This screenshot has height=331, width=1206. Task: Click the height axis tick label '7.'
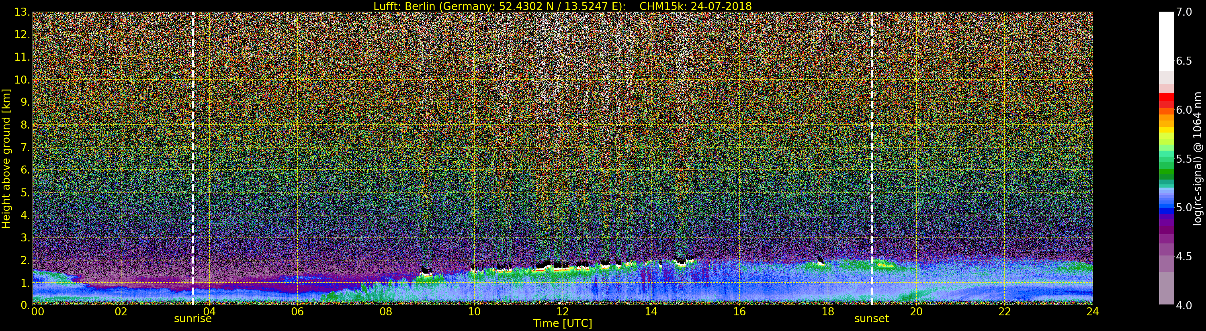pyautogui.click(x=25, y=147)
